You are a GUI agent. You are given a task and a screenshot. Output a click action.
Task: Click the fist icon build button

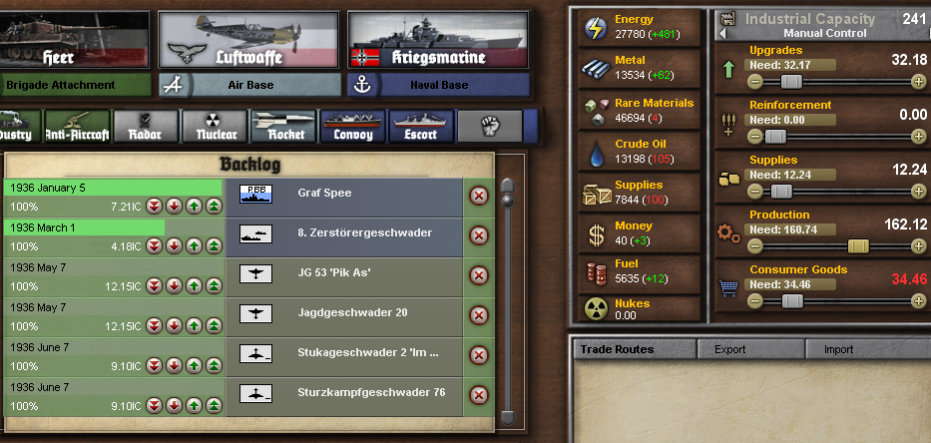pos(490,127)
